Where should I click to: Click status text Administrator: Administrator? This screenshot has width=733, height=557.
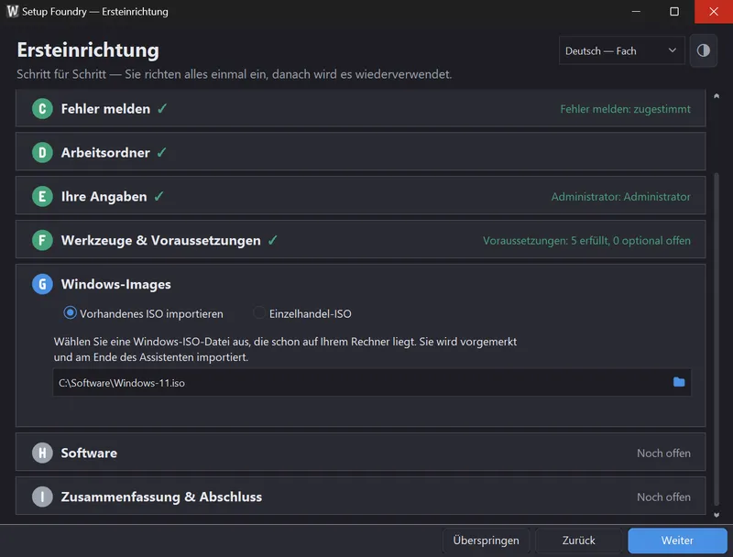coord(620,197)
